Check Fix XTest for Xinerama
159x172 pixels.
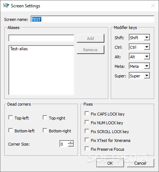coord(87,140)
